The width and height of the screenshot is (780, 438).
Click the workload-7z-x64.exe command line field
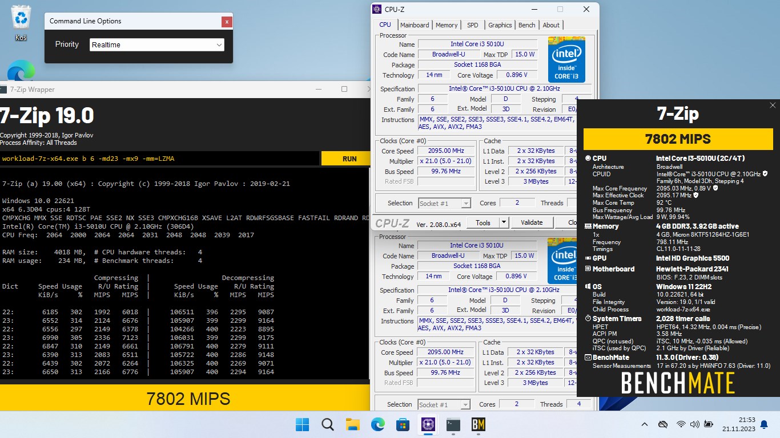tap(159, 159)
